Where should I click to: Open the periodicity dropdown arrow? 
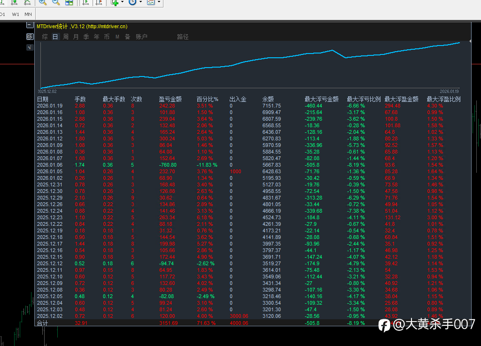click(x=140, y=2)
